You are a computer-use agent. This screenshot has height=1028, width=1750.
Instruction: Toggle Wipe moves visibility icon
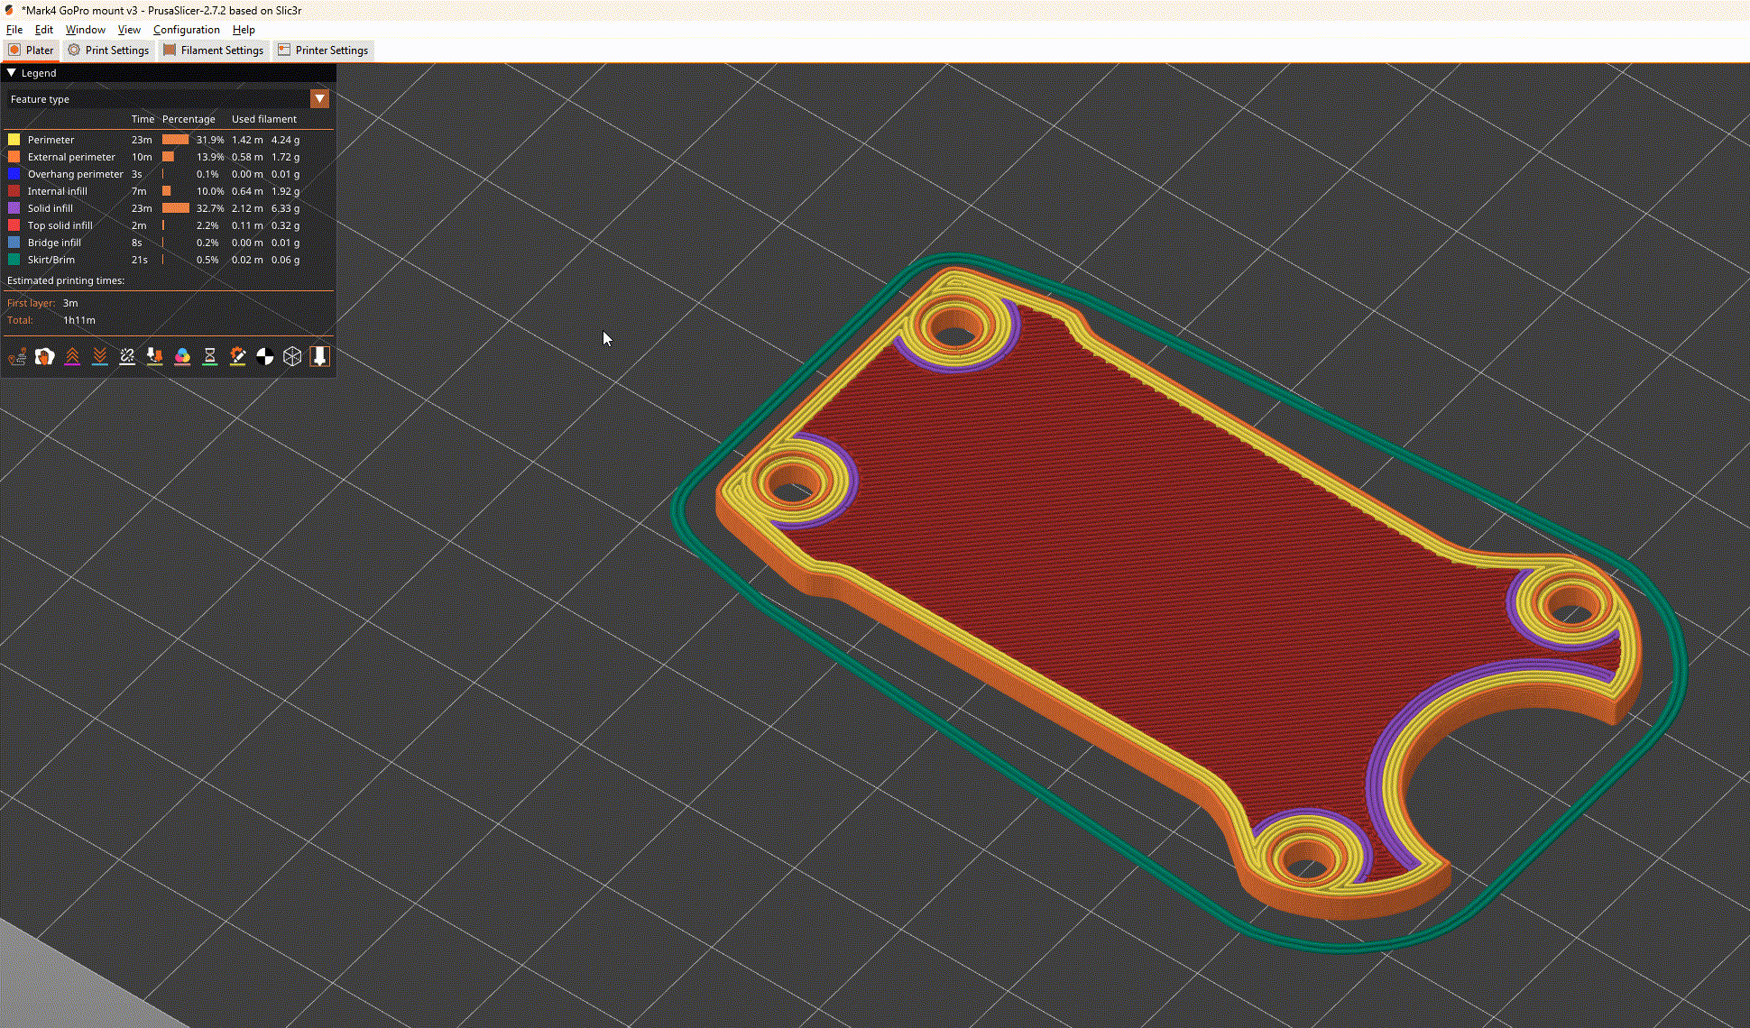click(45, 357)
